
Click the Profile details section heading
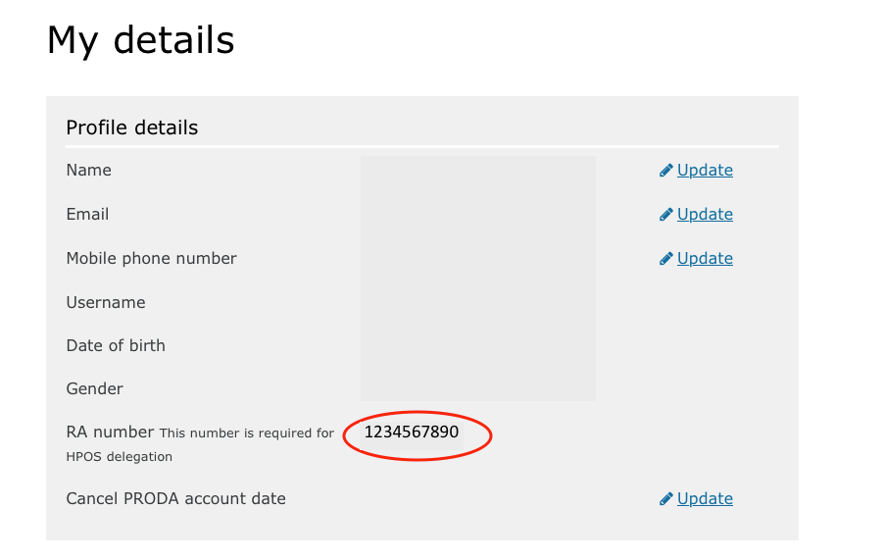(x=131, y=127)
